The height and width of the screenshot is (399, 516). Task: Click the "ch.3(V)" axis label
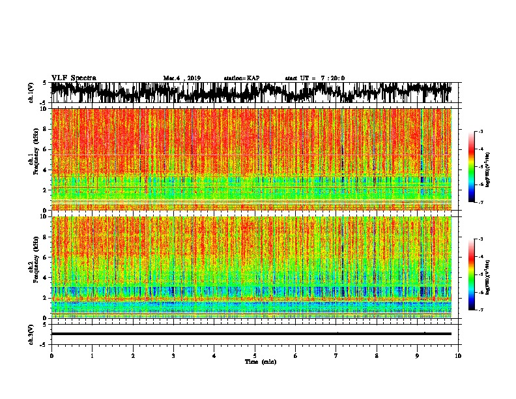pyautogui.click(x=31, y=334)
